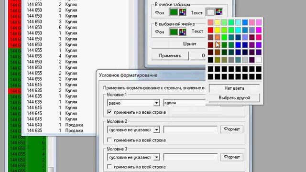
Task: Pick the violet purple swatch below hot pink
Action: tap(259, 45)
